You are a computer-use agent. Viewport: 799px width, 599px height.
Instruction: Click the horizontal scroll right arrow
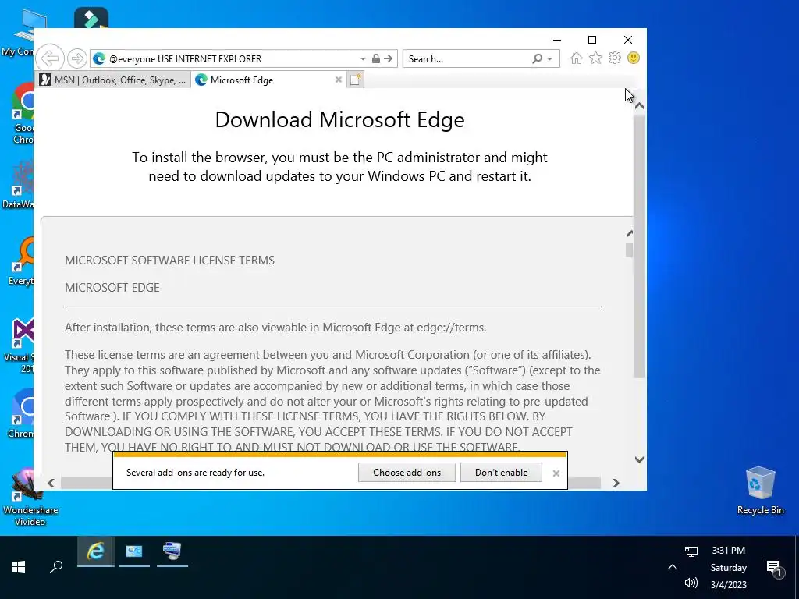[x=616, y=483]
